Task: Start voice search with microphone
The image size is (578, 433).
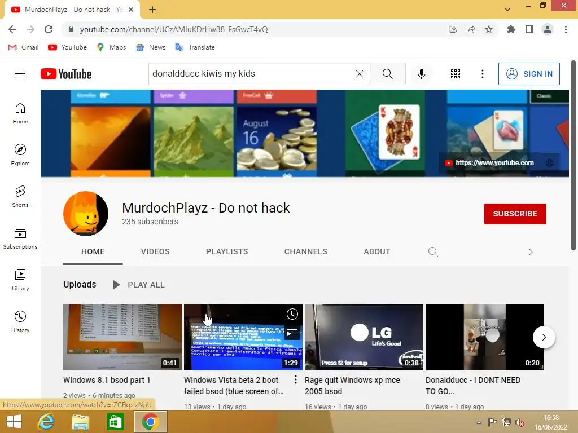Action: click(x=421, y=74)
